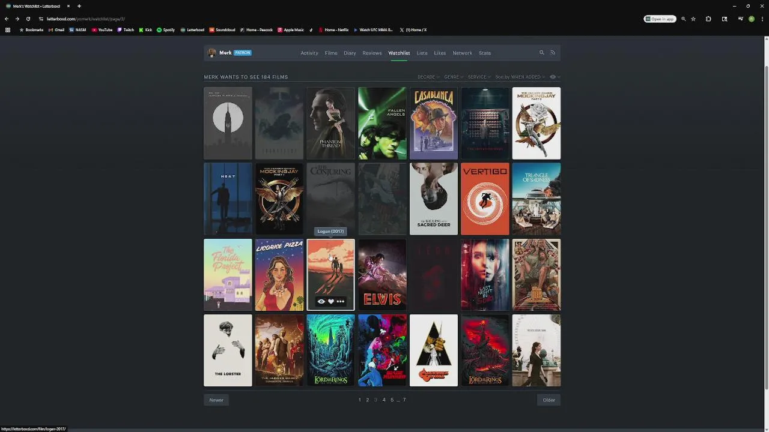Open the Elvis poster

pos(382,275)
